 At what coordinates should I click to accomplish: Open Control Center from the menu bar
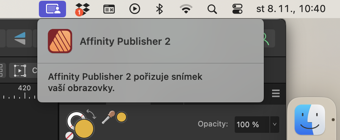tap(237, 9)
